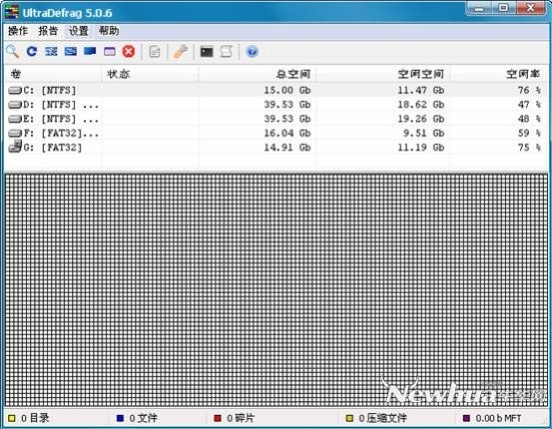Click the 59 % free rate cell
552x429 pixels.
529,134
